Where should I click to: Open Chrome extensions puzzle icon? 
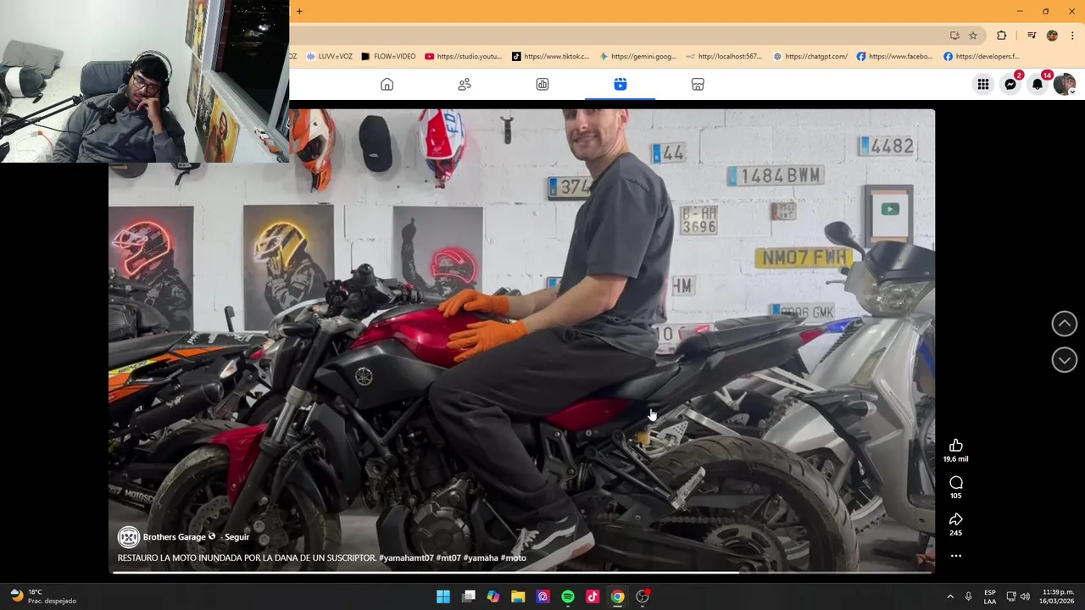point(1002,36)
